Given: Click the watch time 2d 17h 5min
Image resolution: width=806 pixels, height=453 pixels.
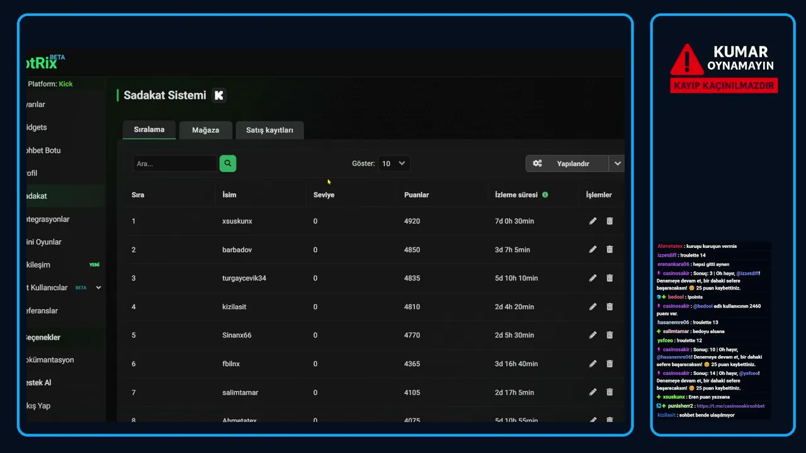Looking at the screenshot, I should (514, 393).
